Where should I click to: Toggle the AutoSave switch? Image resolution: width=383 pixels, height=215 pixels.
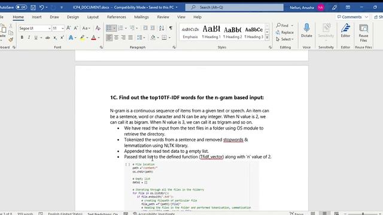(22, 7)
